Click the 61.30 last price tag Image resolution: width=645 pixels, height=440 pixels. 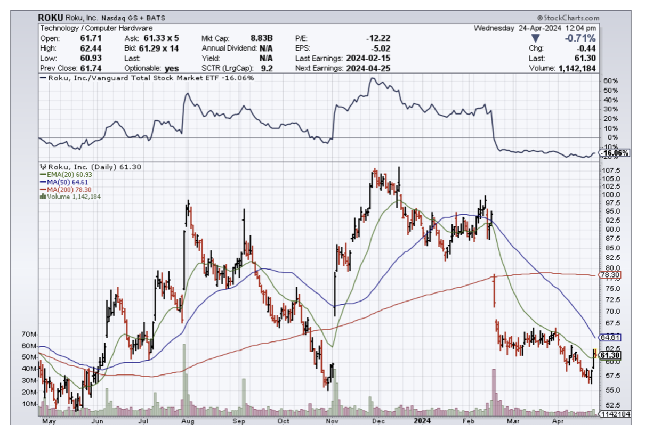coord(608,355)
